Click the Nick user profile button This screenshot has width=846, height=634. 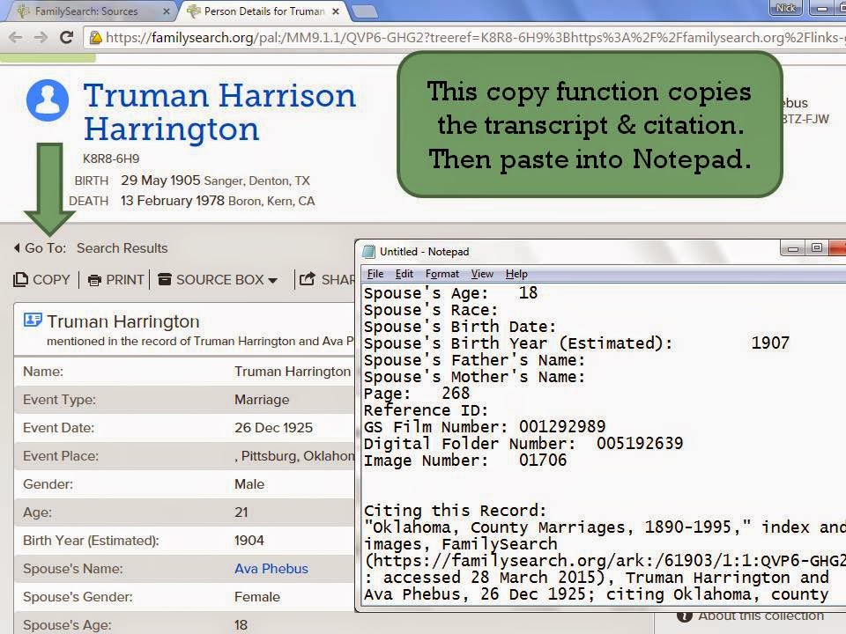pos(785,8)
